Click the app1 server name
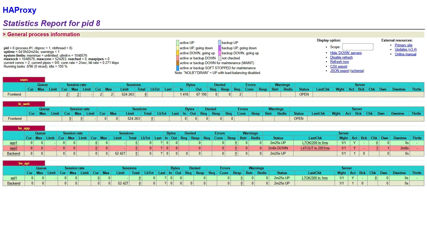427x238 pixels. 13,143
